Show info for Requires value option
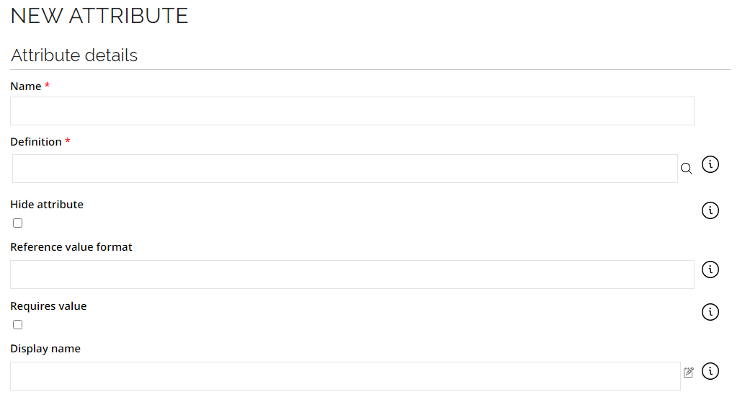The height and width of the screenshot is (410, 745). 710,312
